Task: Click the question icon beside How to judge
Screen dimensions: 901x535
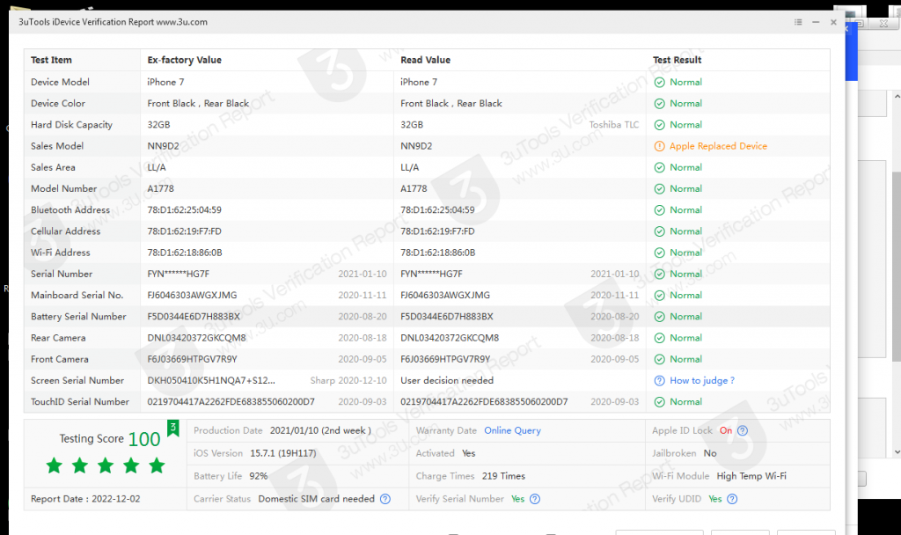Action: point(660,380)
